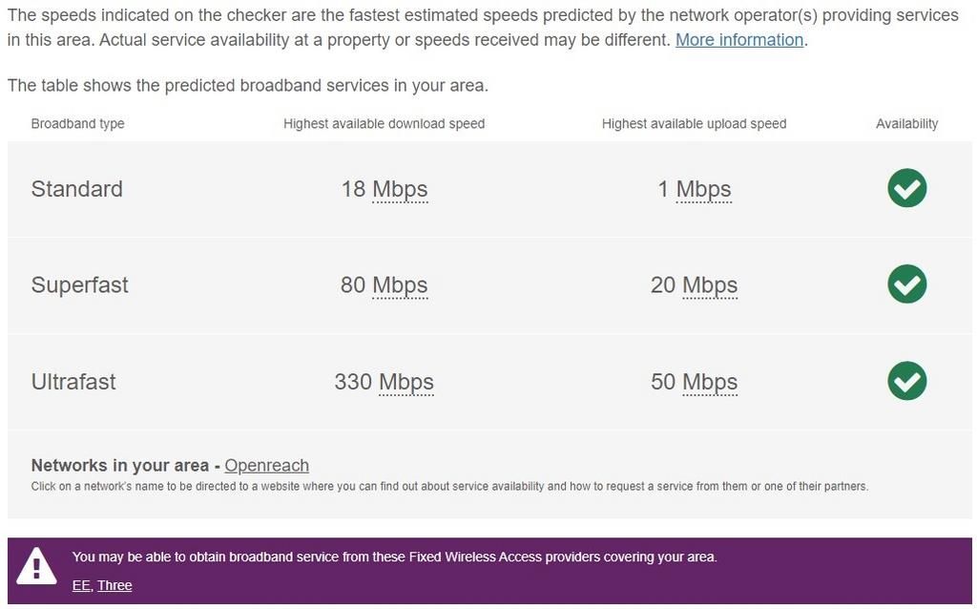Click Mbps abbreviation beside Standard 1 upload

point(703,189)
